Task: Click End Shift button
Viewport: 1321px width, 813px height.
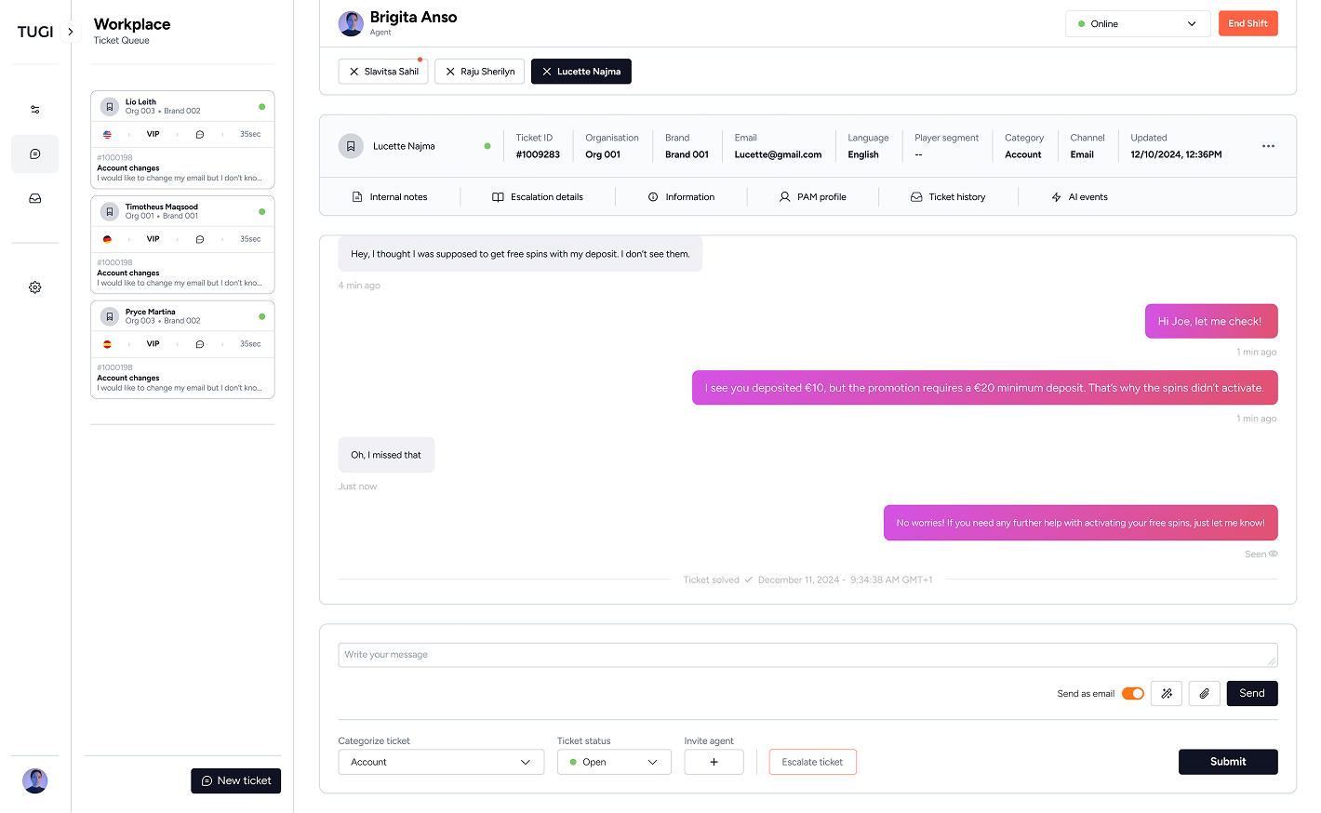Action: coord(1248,24)
